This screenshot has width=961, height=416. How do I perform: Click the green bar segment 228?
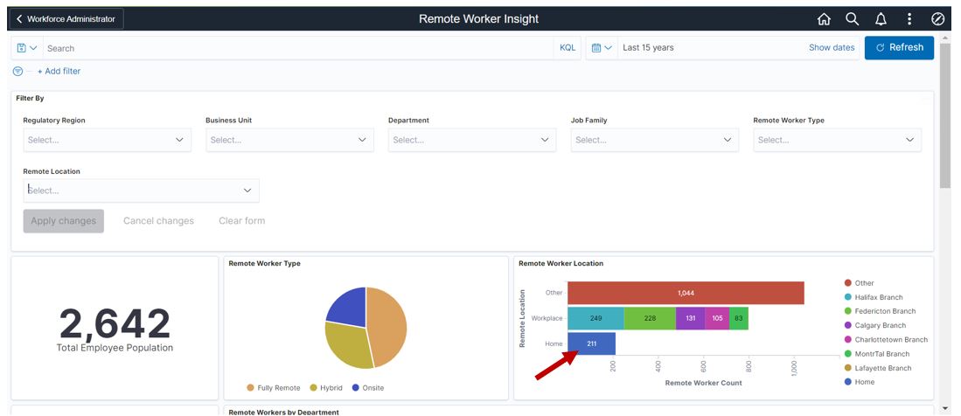click(x=650, y=319)
